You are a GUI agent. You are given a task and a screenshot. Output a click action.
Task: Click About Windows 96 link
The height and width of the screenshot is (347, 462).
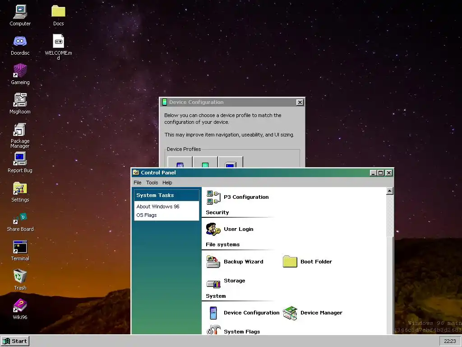coord(158,206)
